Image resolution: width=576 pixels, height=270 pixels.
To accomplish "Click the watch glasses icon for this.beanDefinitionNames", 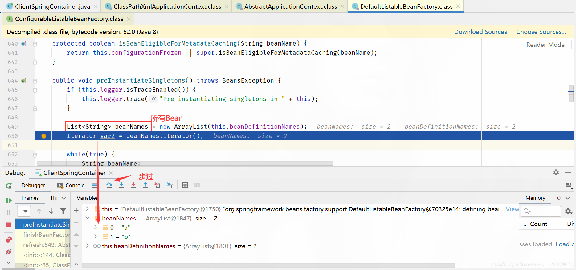I will pos(97,246).
